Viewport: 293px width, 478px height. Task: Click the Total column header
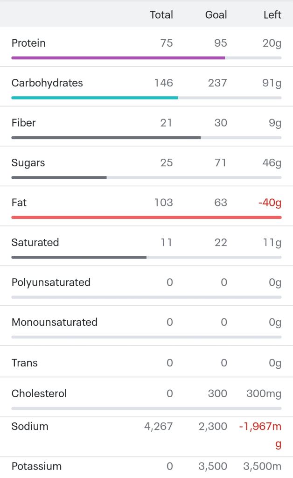point(161,15)
